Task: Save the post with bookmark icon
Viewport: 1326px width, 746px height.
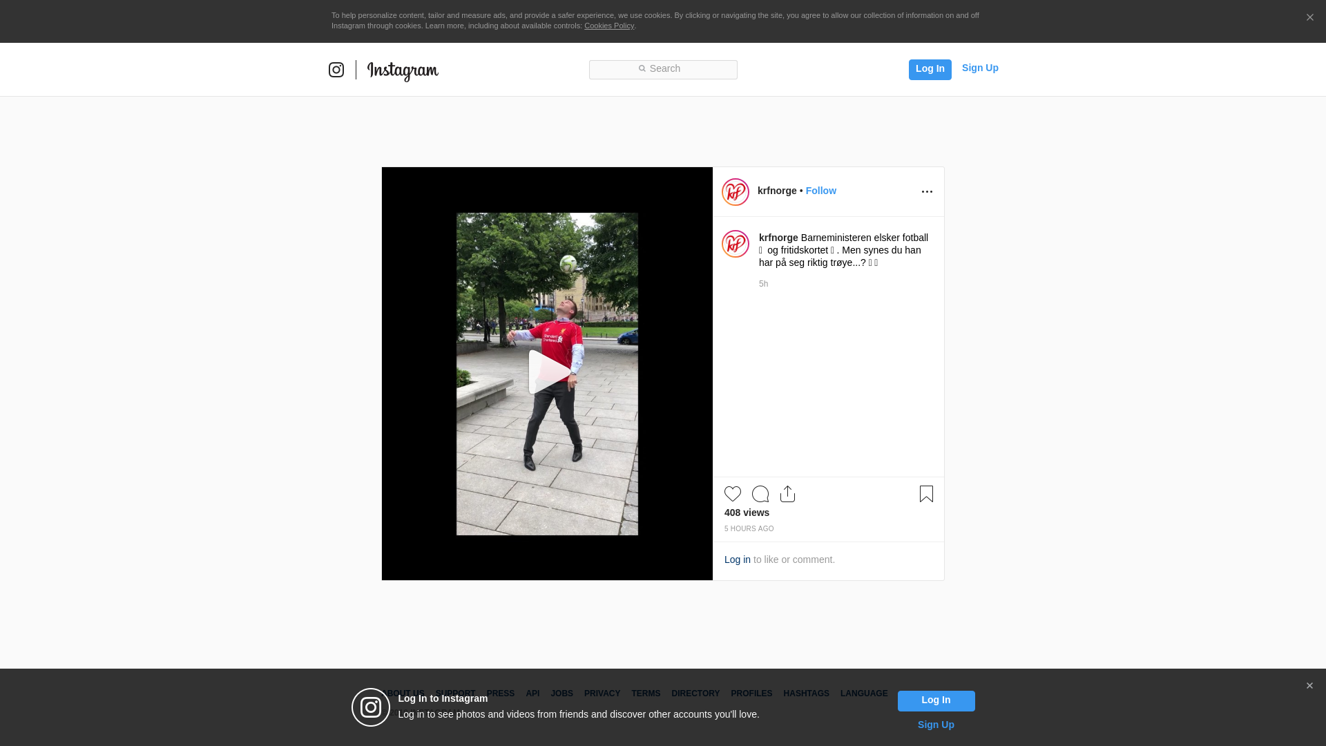Action: [926, 494]
